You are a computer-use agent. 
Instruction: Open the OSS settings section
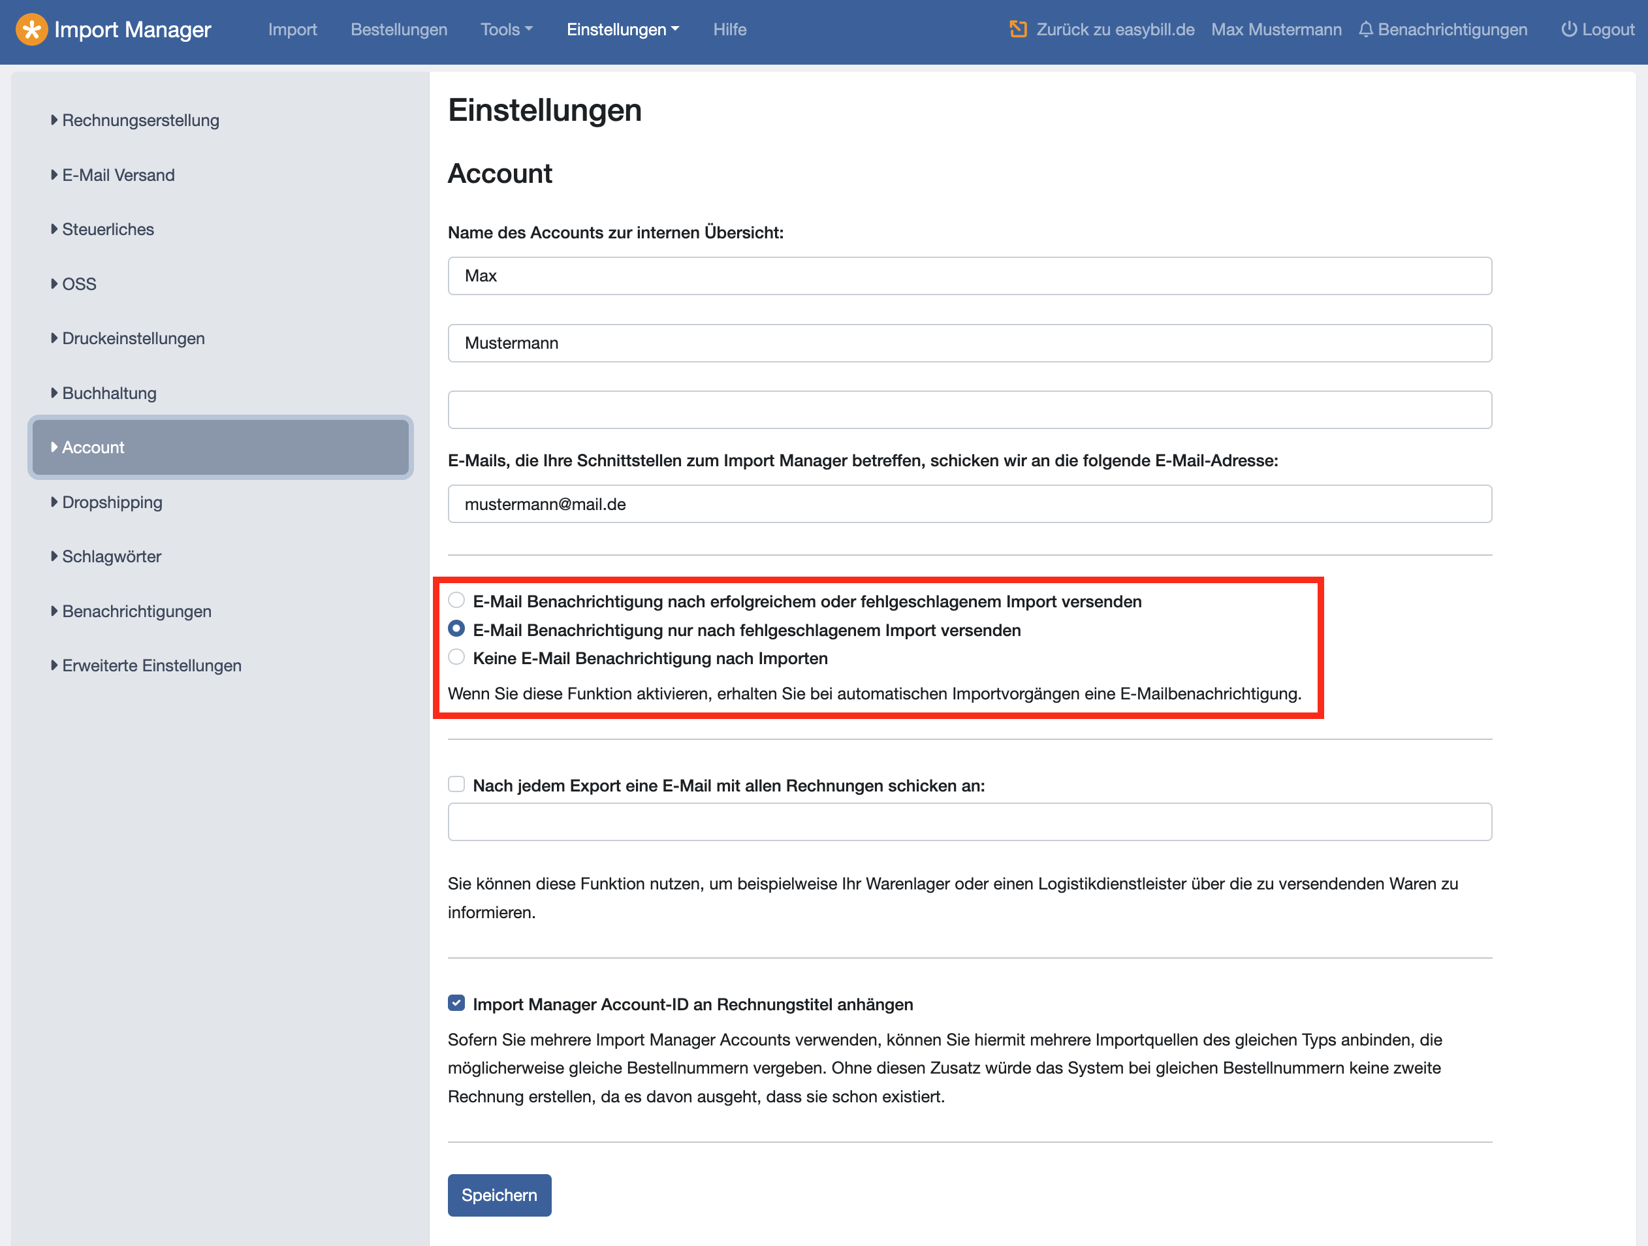click(79, 284)
